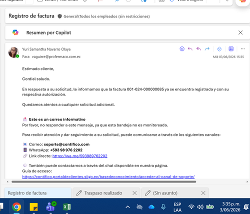The width and height of the screenshot is (250, 214).
Task: Click the pencil icon on Traspaso realizado tab
Action: coord(79,193)
